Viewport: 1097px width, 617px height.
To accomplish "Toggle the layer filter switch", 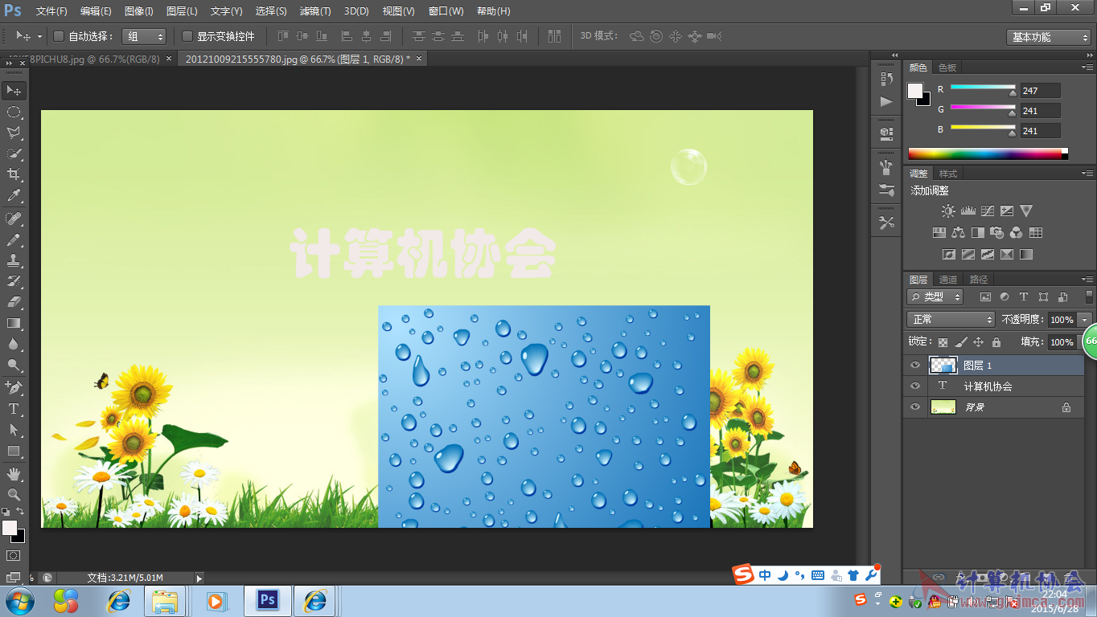I will (x=1089, y=297).
